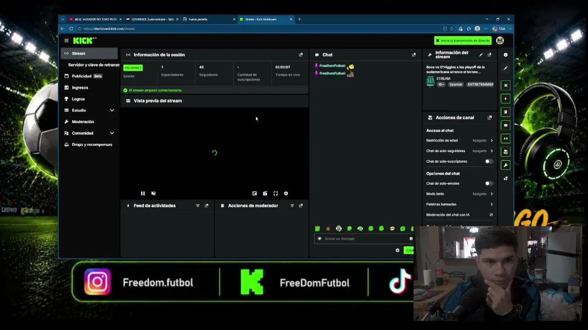Click the stream title starting with Boca vs O'Higgins

(455, 70)
